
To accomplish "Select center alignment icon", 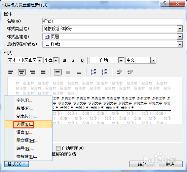I will click(x=22, y=72).
